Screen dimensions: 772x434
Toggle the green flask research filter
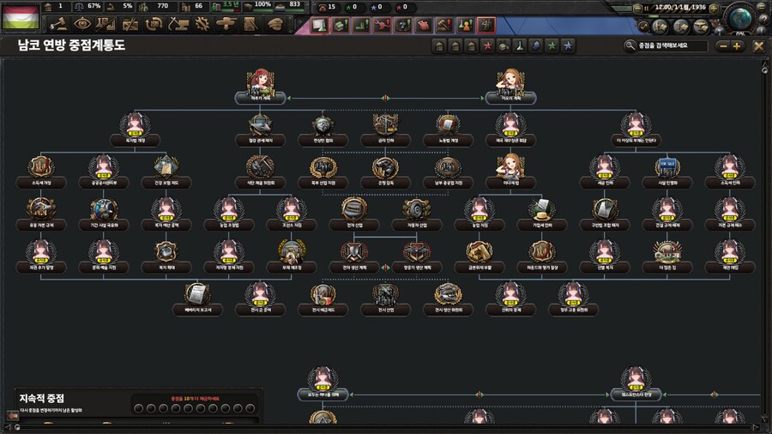[519, 45]
